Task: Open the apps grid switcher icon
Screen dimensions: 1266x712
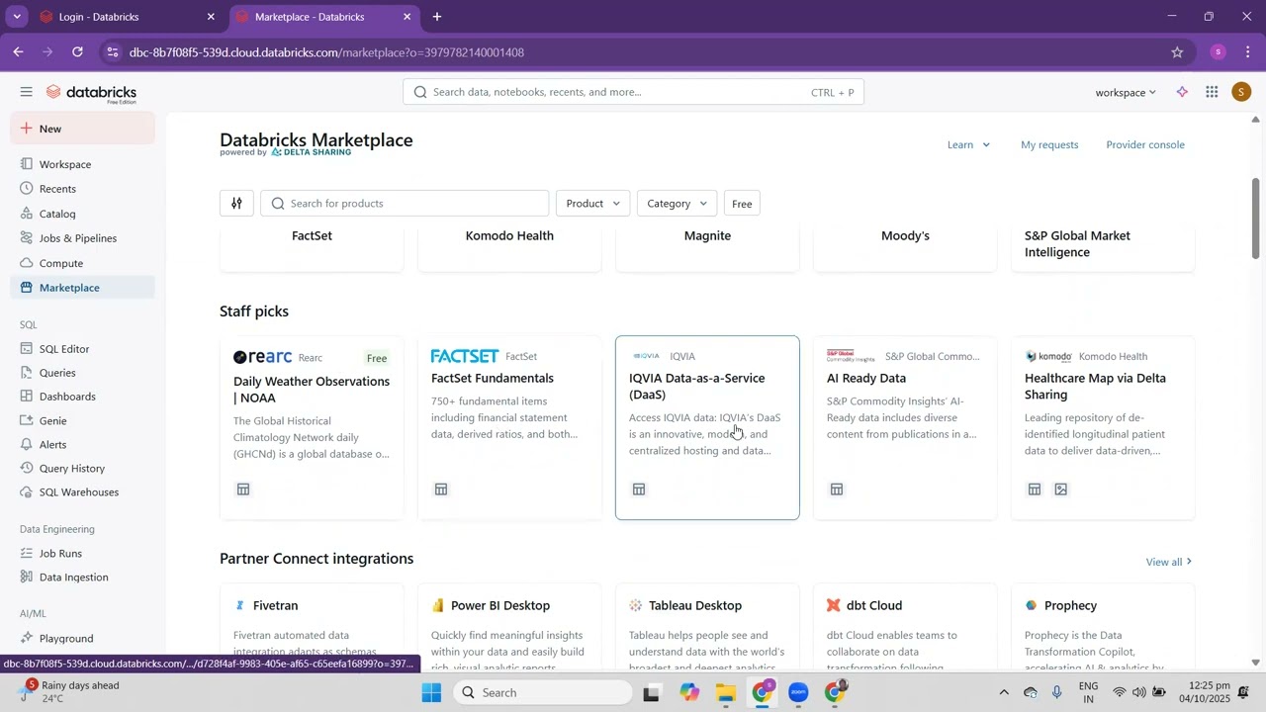Action: point(1212,92)
